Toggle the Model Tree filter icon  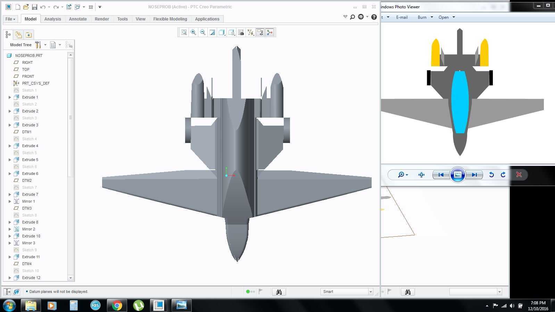[69, 45]
